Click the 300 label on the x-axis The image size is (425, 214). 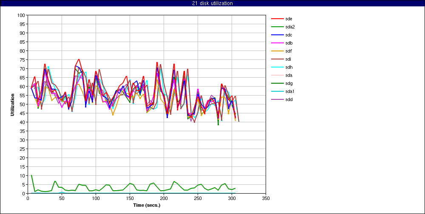coord(232,198)
